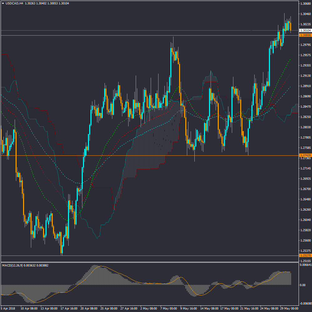Click the orange 1.27420 price level tag
This screenshot has width=312, height=312.
(x=305, y=155)
